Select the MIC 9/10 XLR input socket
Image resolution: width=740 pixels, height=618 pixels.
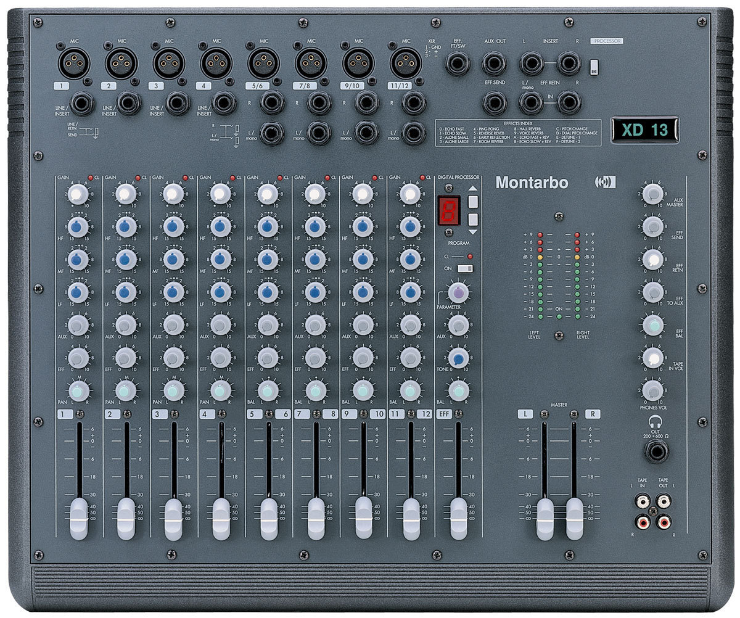pyautogui.click(x=358, y=63)
